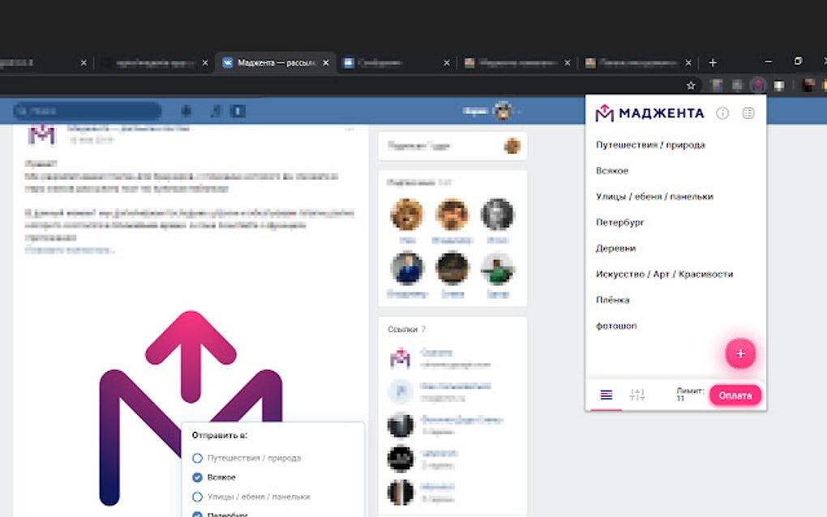Open a new browser tab
The width and height of the screenshot is (827, 517).
[713, 62]
